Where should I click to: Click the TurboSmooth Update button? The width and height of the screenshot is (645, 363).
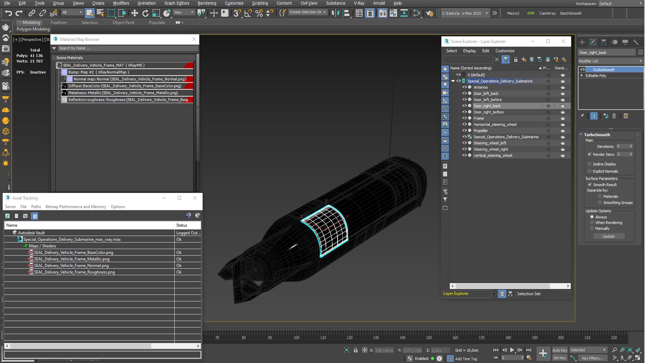pos(609,236)
